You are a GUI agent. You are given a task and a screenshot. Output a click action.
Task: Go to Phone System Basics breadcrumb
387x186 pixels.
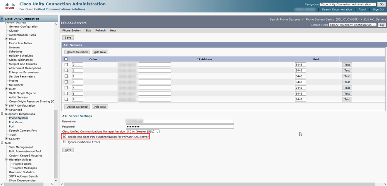pos(332,19)
